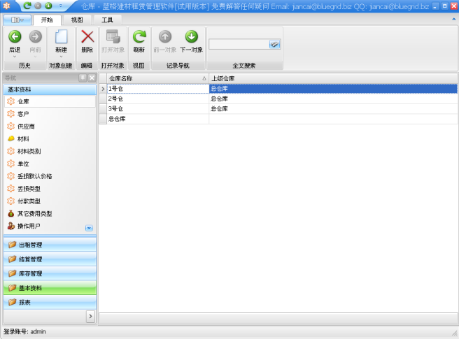Jump to next record with 下一对象
Image resolution: width=459 pixels, height=339 pixels.
(192, 41)
